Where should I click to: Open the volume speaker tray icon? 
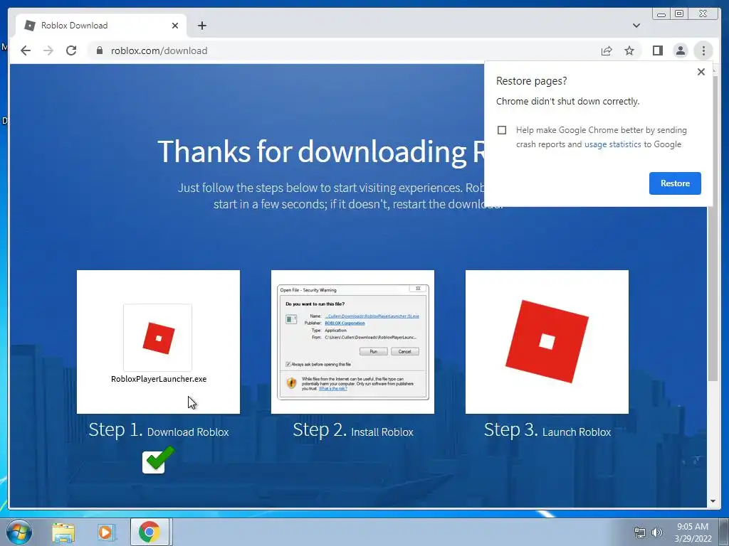[657, 532]
